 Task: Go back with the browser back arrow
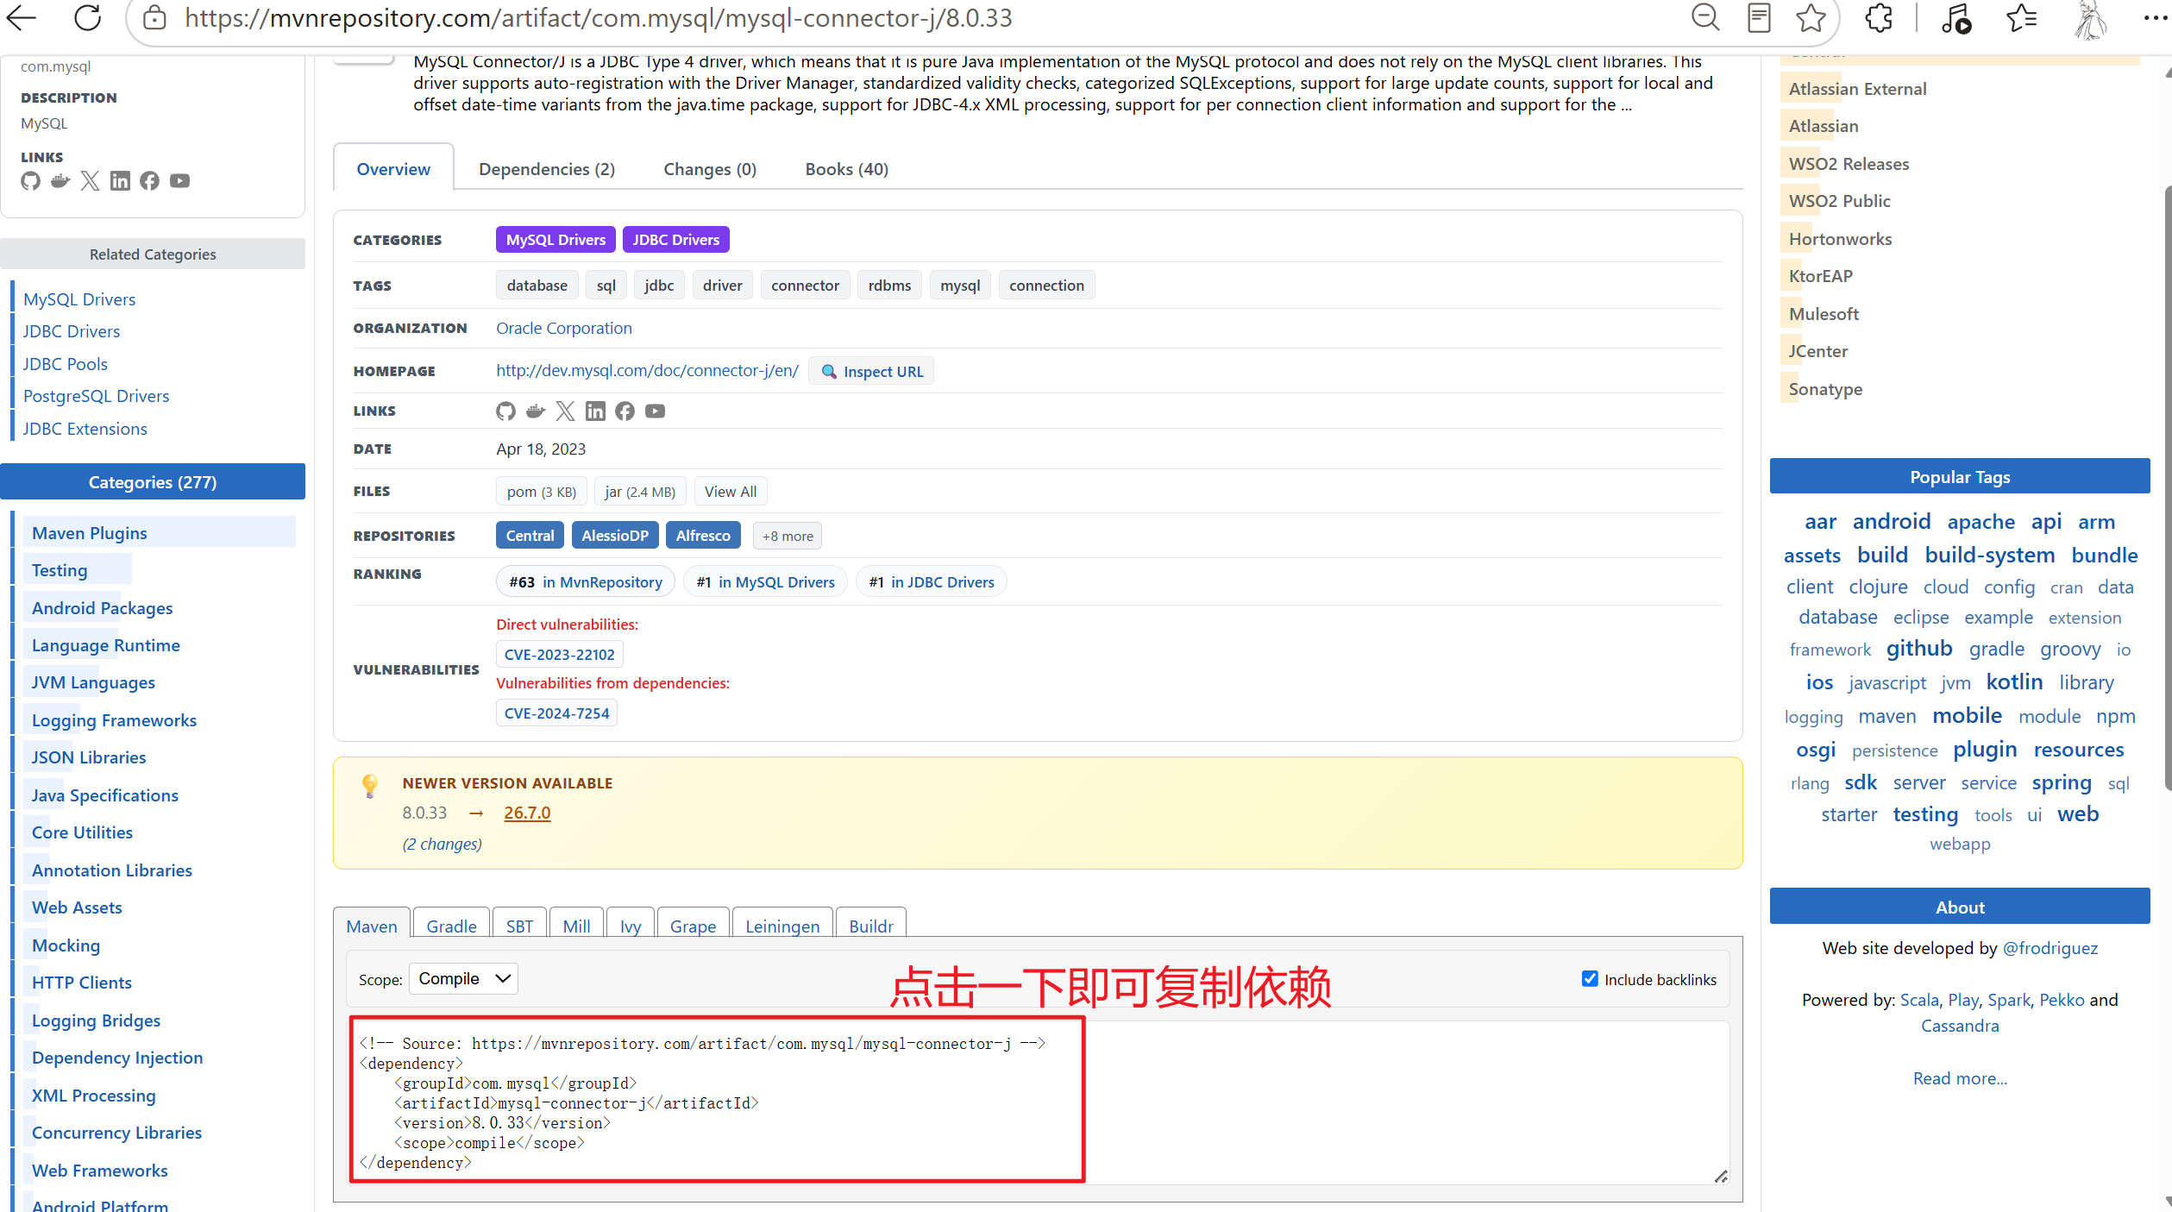coord(21,17)
